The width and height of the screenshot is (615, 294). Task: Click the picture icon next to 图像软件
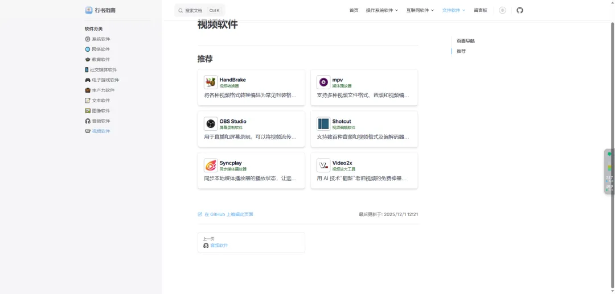click(x=88, y=111)
